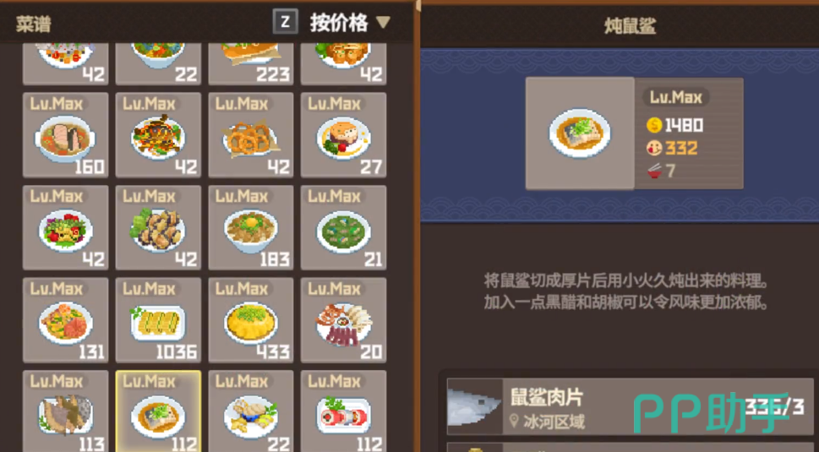Select the dried fish dish with 113
The width and height of the screenshot is (819, 452).
point(65,411)
